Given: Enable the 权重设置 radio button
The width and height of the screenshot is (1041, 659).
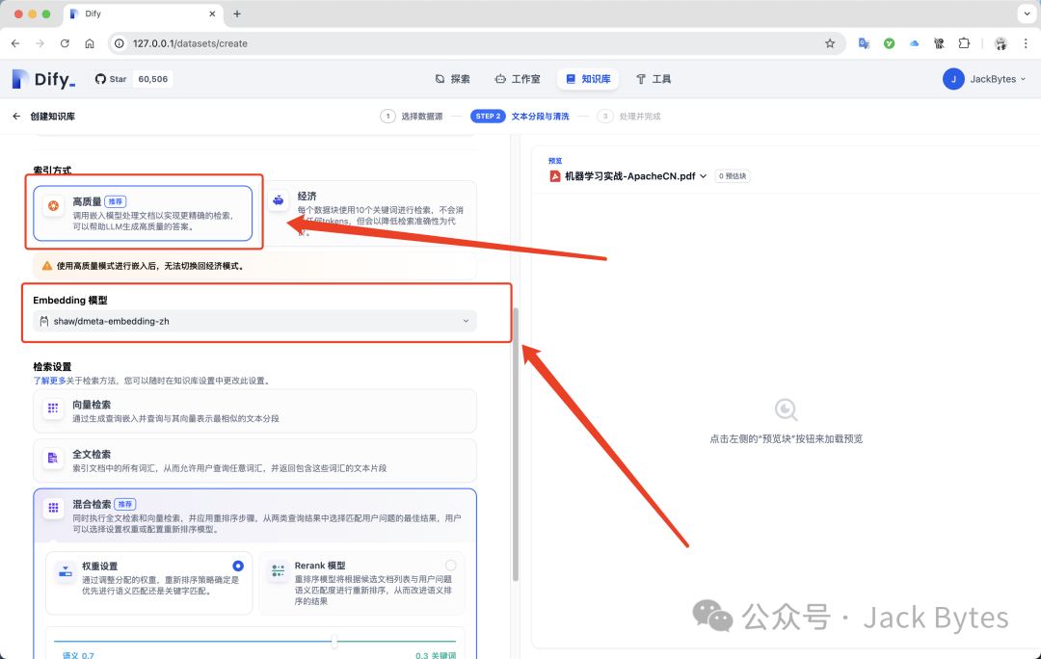Looking at the screenshot, I should [x=238, y=566].
